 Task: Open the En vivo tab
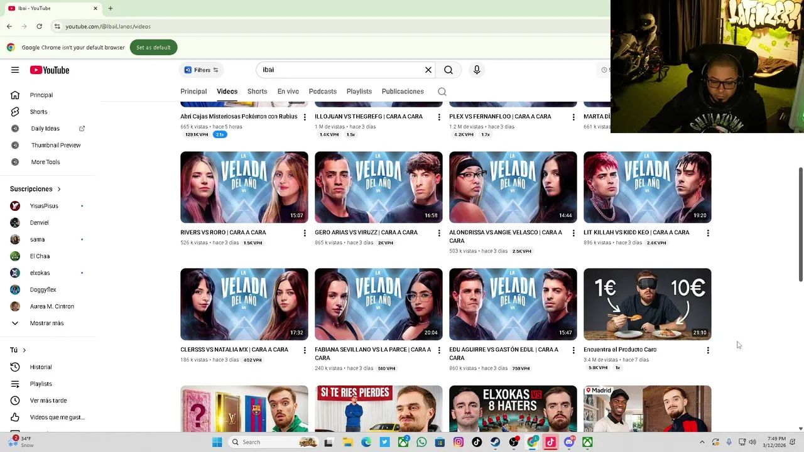click(288, 92)
